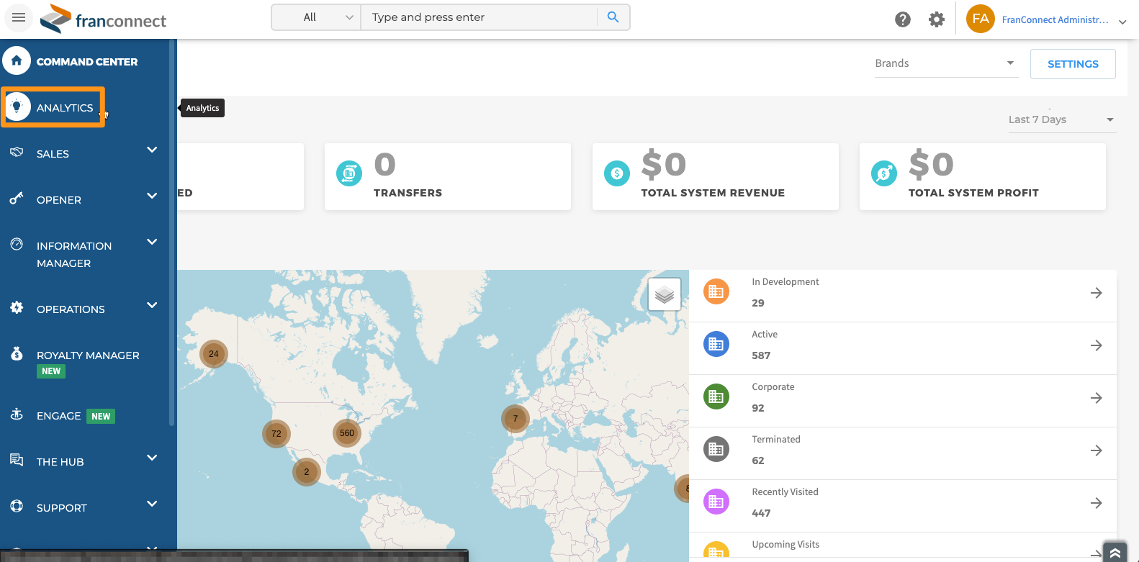Viewport: 1139px width, 562px height.
Task: Toggle the hamburger navigation menu
Action: tap(19, 17)
